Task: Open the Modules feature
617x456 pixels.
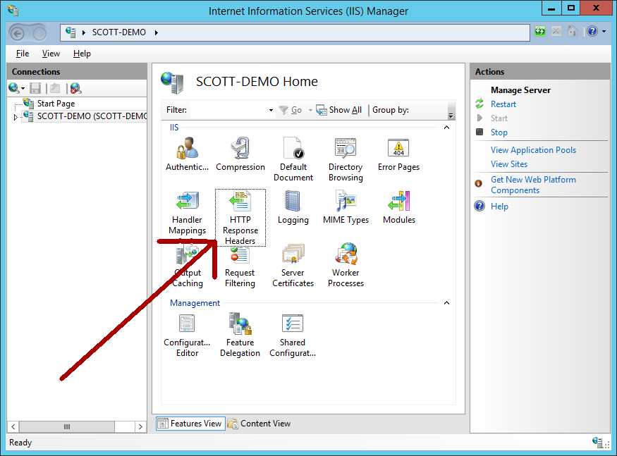Action: [x=399, y=207]
